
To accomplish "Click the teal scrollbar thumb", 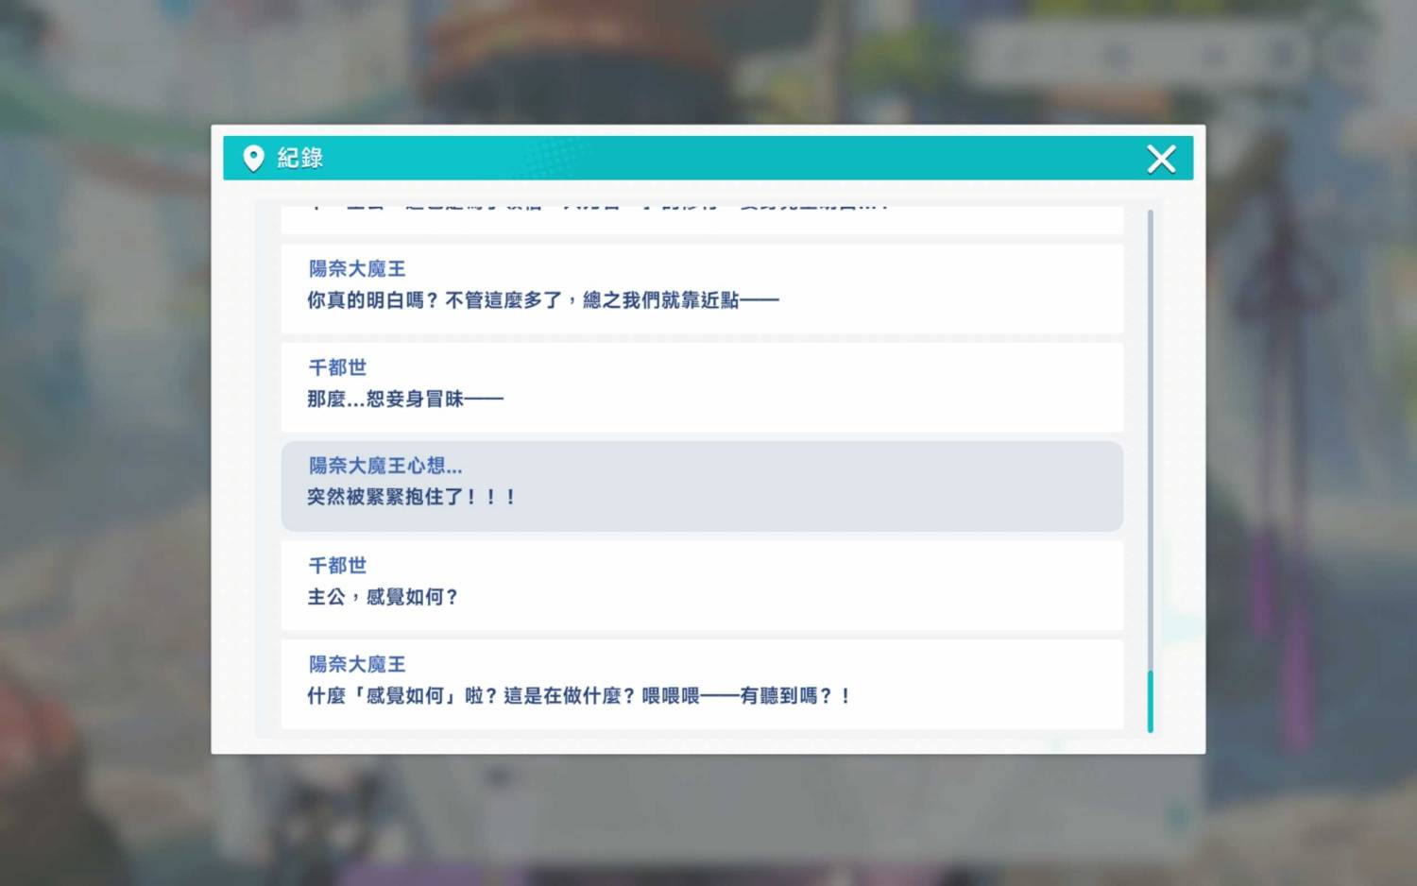I will tap(1150, 701).
